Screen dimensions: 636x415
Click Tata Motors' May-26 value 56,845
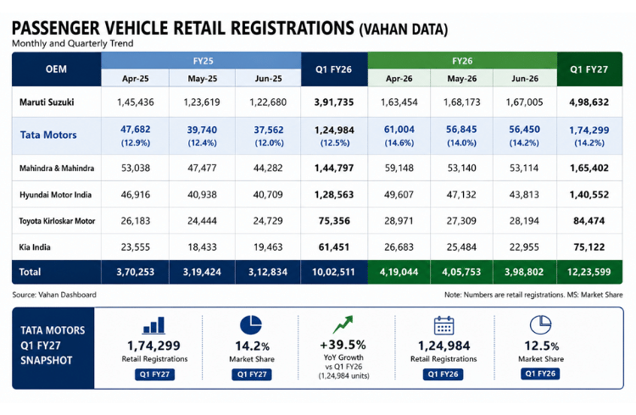[461, 130]
